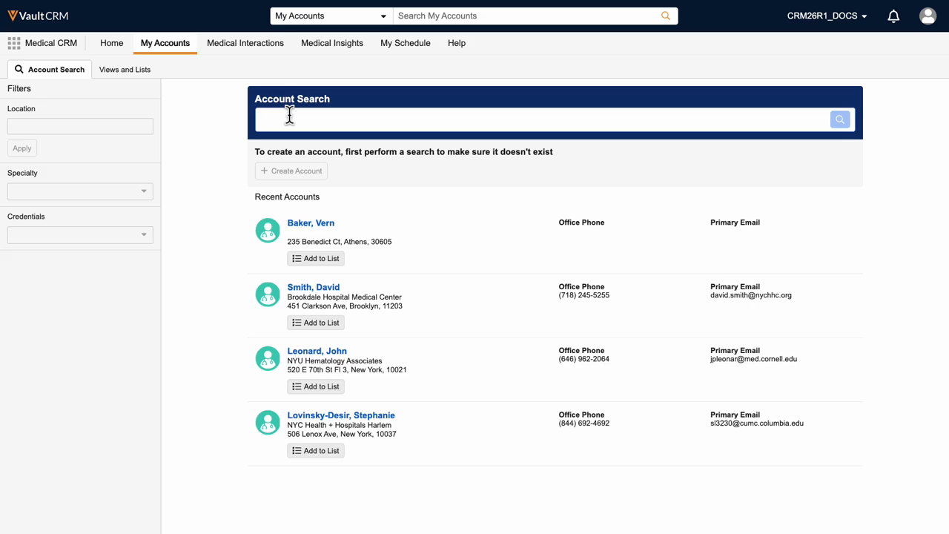Click the notifications bell
The width and height of the screenshot is (949, 534).
[x=893, y=16]
